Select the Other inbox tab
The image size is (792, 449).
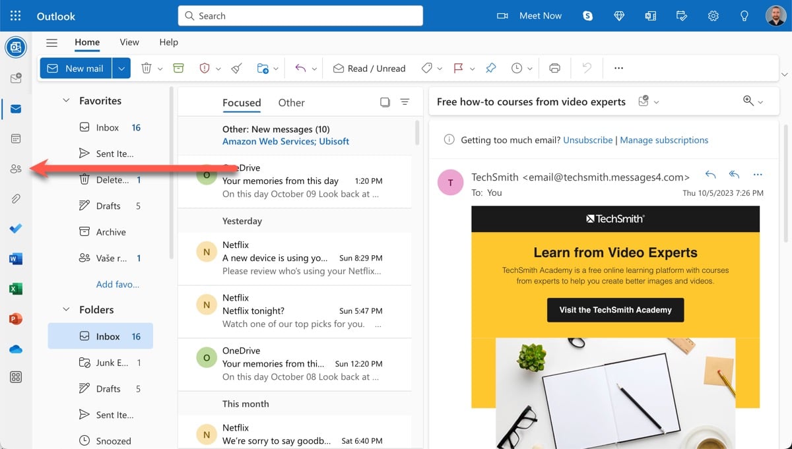click(x=291, y=102)
